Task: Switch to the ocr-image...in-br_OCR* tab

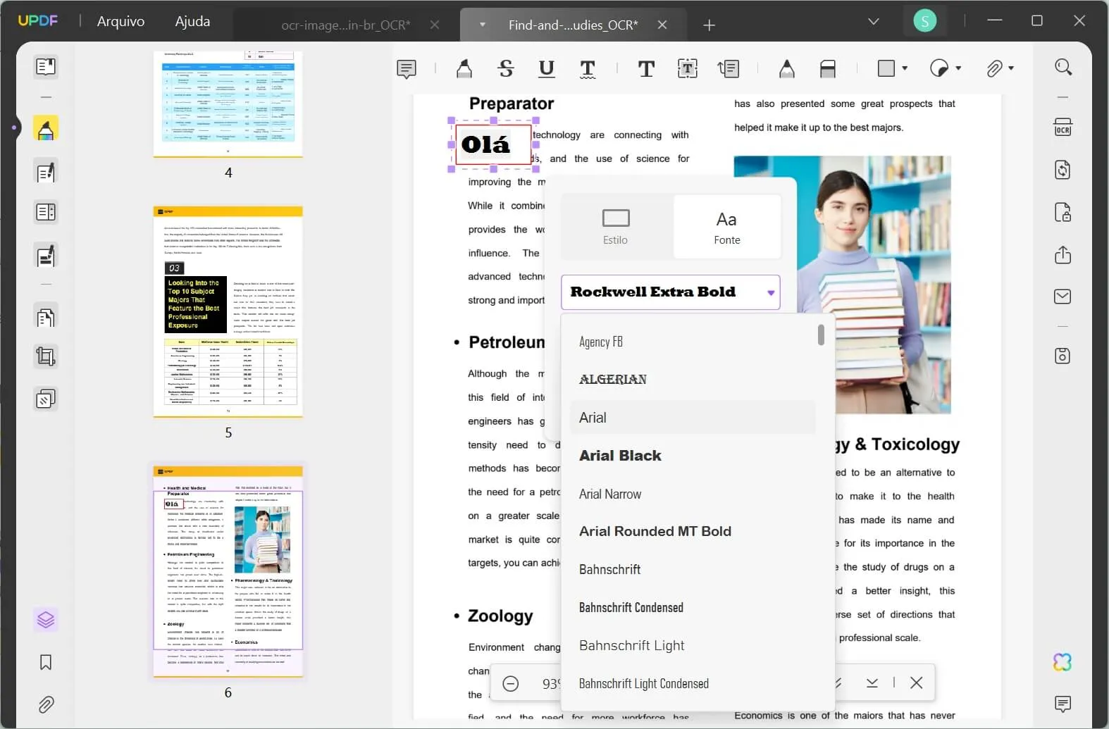Action: [x=345, y=25]
